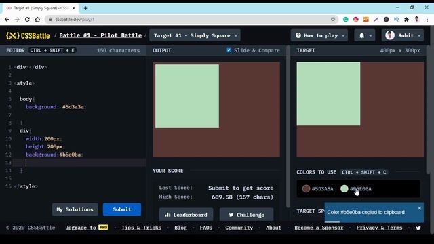Open the How to play dropdown
The width and height of the screenshot is (434, 244).
tap(319, 35)
